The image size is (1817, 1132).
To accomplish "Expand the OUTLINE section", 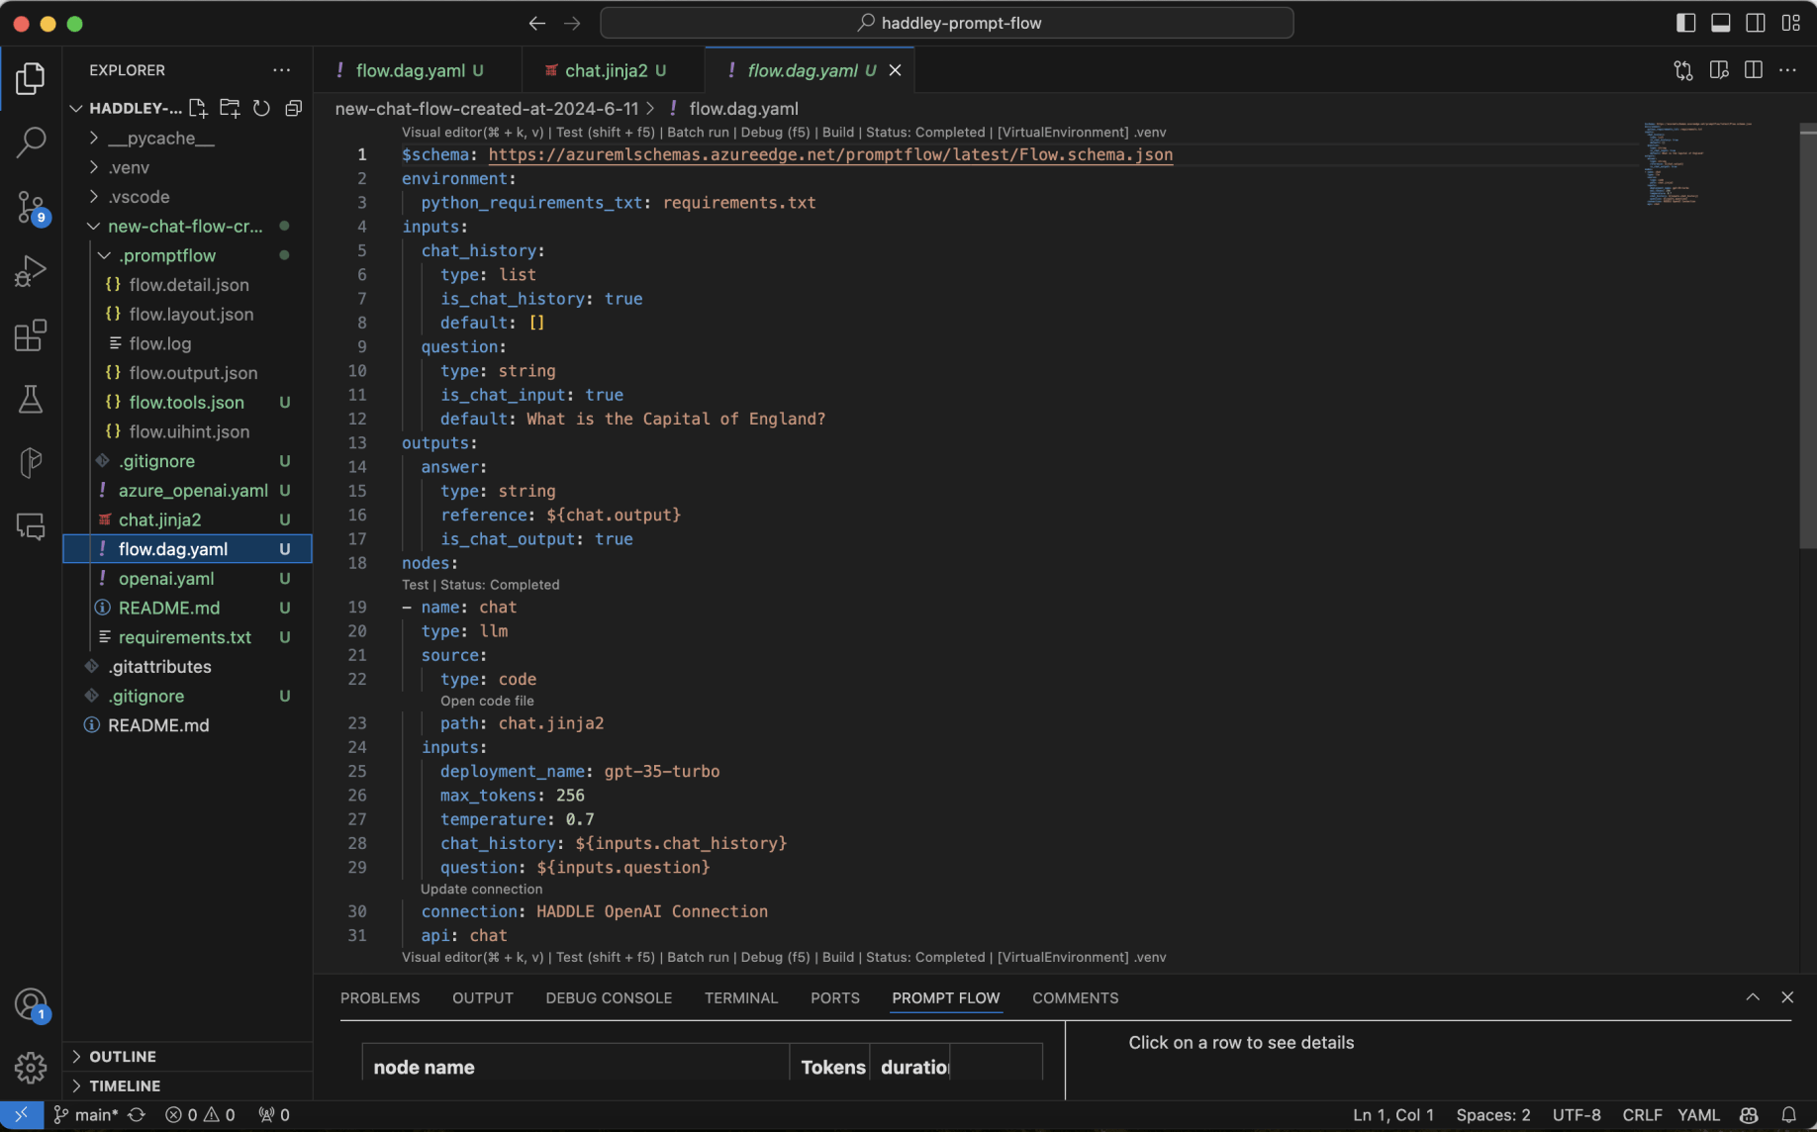I will pyautogui.click(x=123, y=1056).
